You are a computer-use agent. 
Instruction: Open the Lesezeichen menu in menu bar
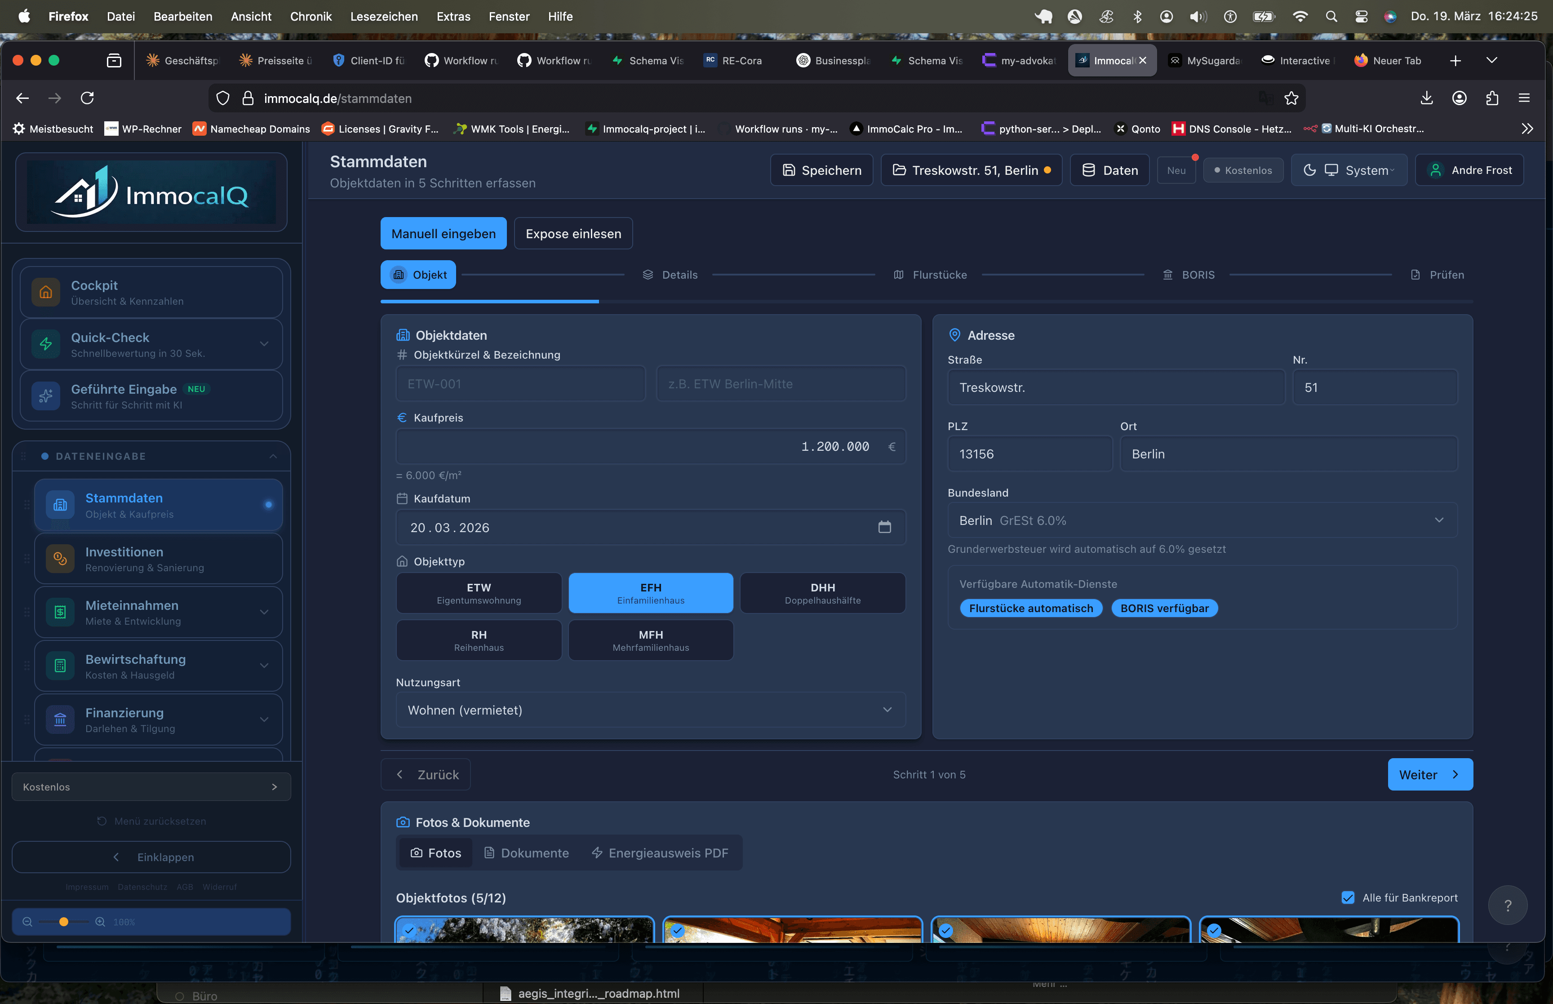click(x=384, y=16)
